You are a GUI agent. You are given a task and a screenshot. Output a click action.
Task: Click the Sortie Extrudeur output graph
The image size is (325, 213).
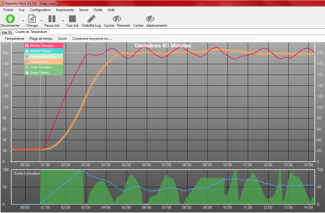click(163, 187)
